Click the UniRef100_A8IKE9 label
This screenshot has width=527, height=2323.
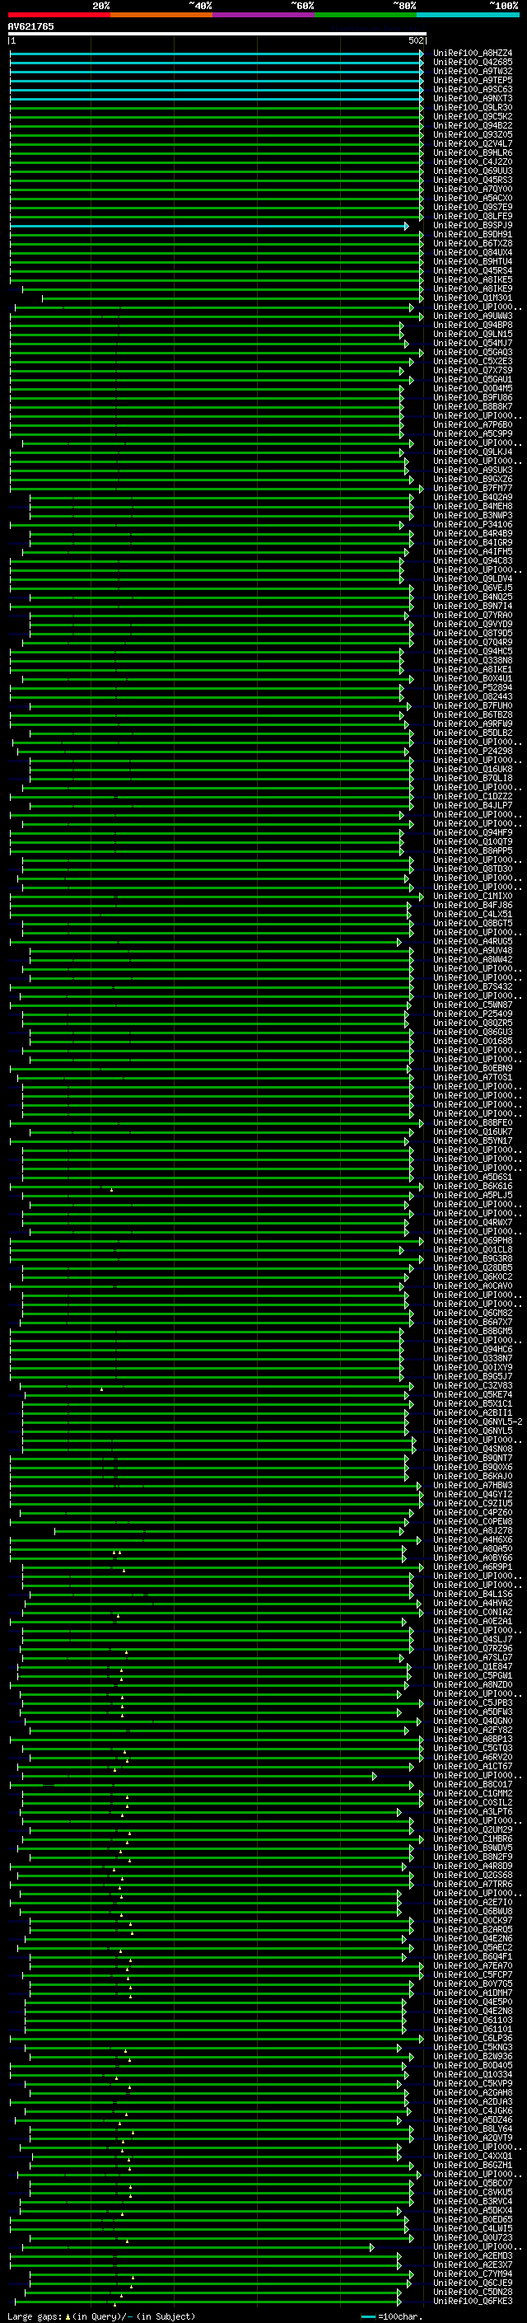click(473, 288)
